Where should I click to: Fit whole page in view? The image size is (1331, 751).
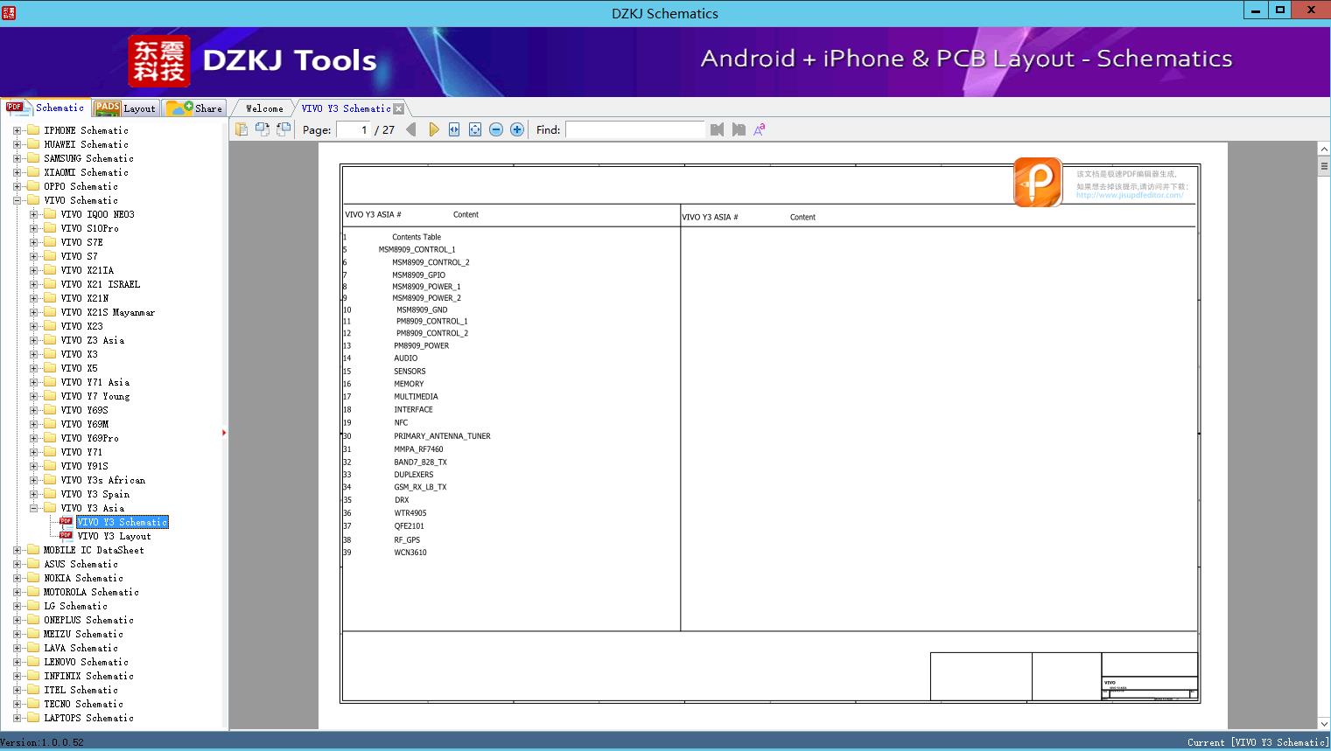[475, 129]
